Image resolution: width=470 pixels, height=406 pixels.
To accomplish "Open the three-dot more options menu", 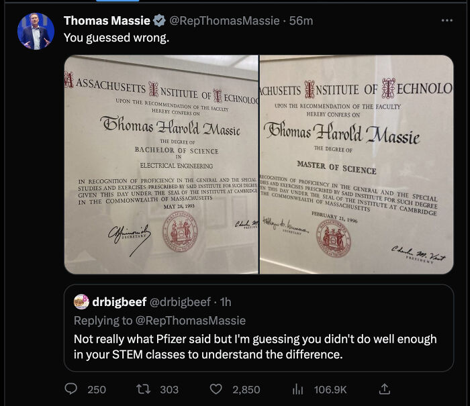I will pos(446,20).
